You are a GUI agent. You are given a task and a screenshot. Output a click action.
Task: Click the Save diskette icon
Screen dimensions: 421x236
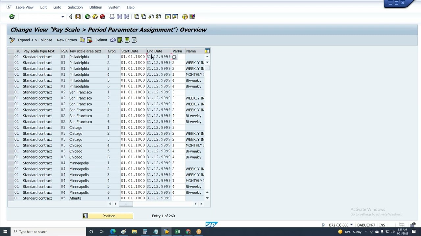pyautogui.click(x=78, y=17)
